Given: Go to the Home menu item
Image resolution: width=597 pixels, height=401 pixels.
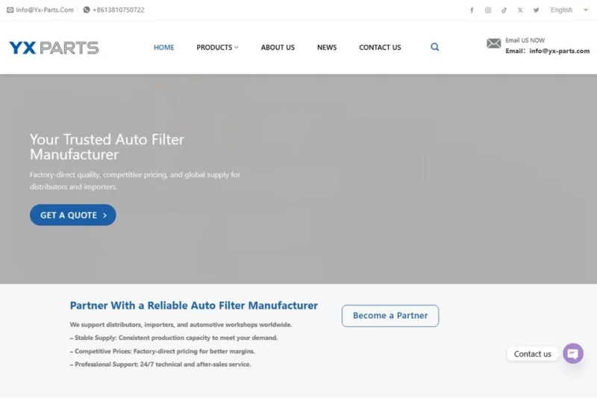Looking at the screenshot, I should (163, 47).
